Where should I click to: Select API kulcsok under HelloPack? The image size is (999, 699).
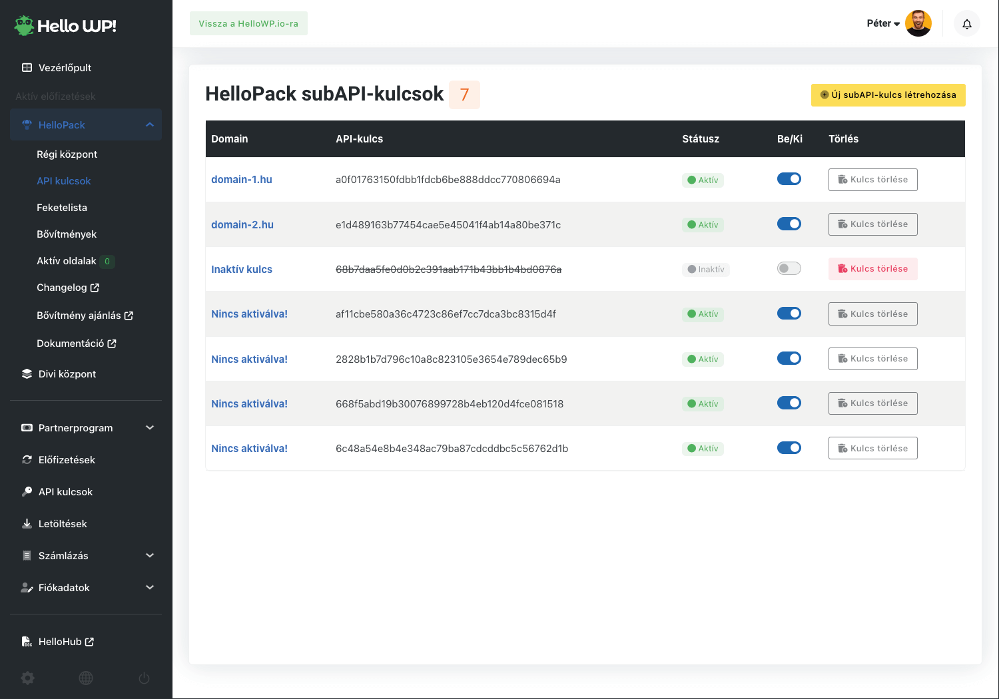click(63, 180)
